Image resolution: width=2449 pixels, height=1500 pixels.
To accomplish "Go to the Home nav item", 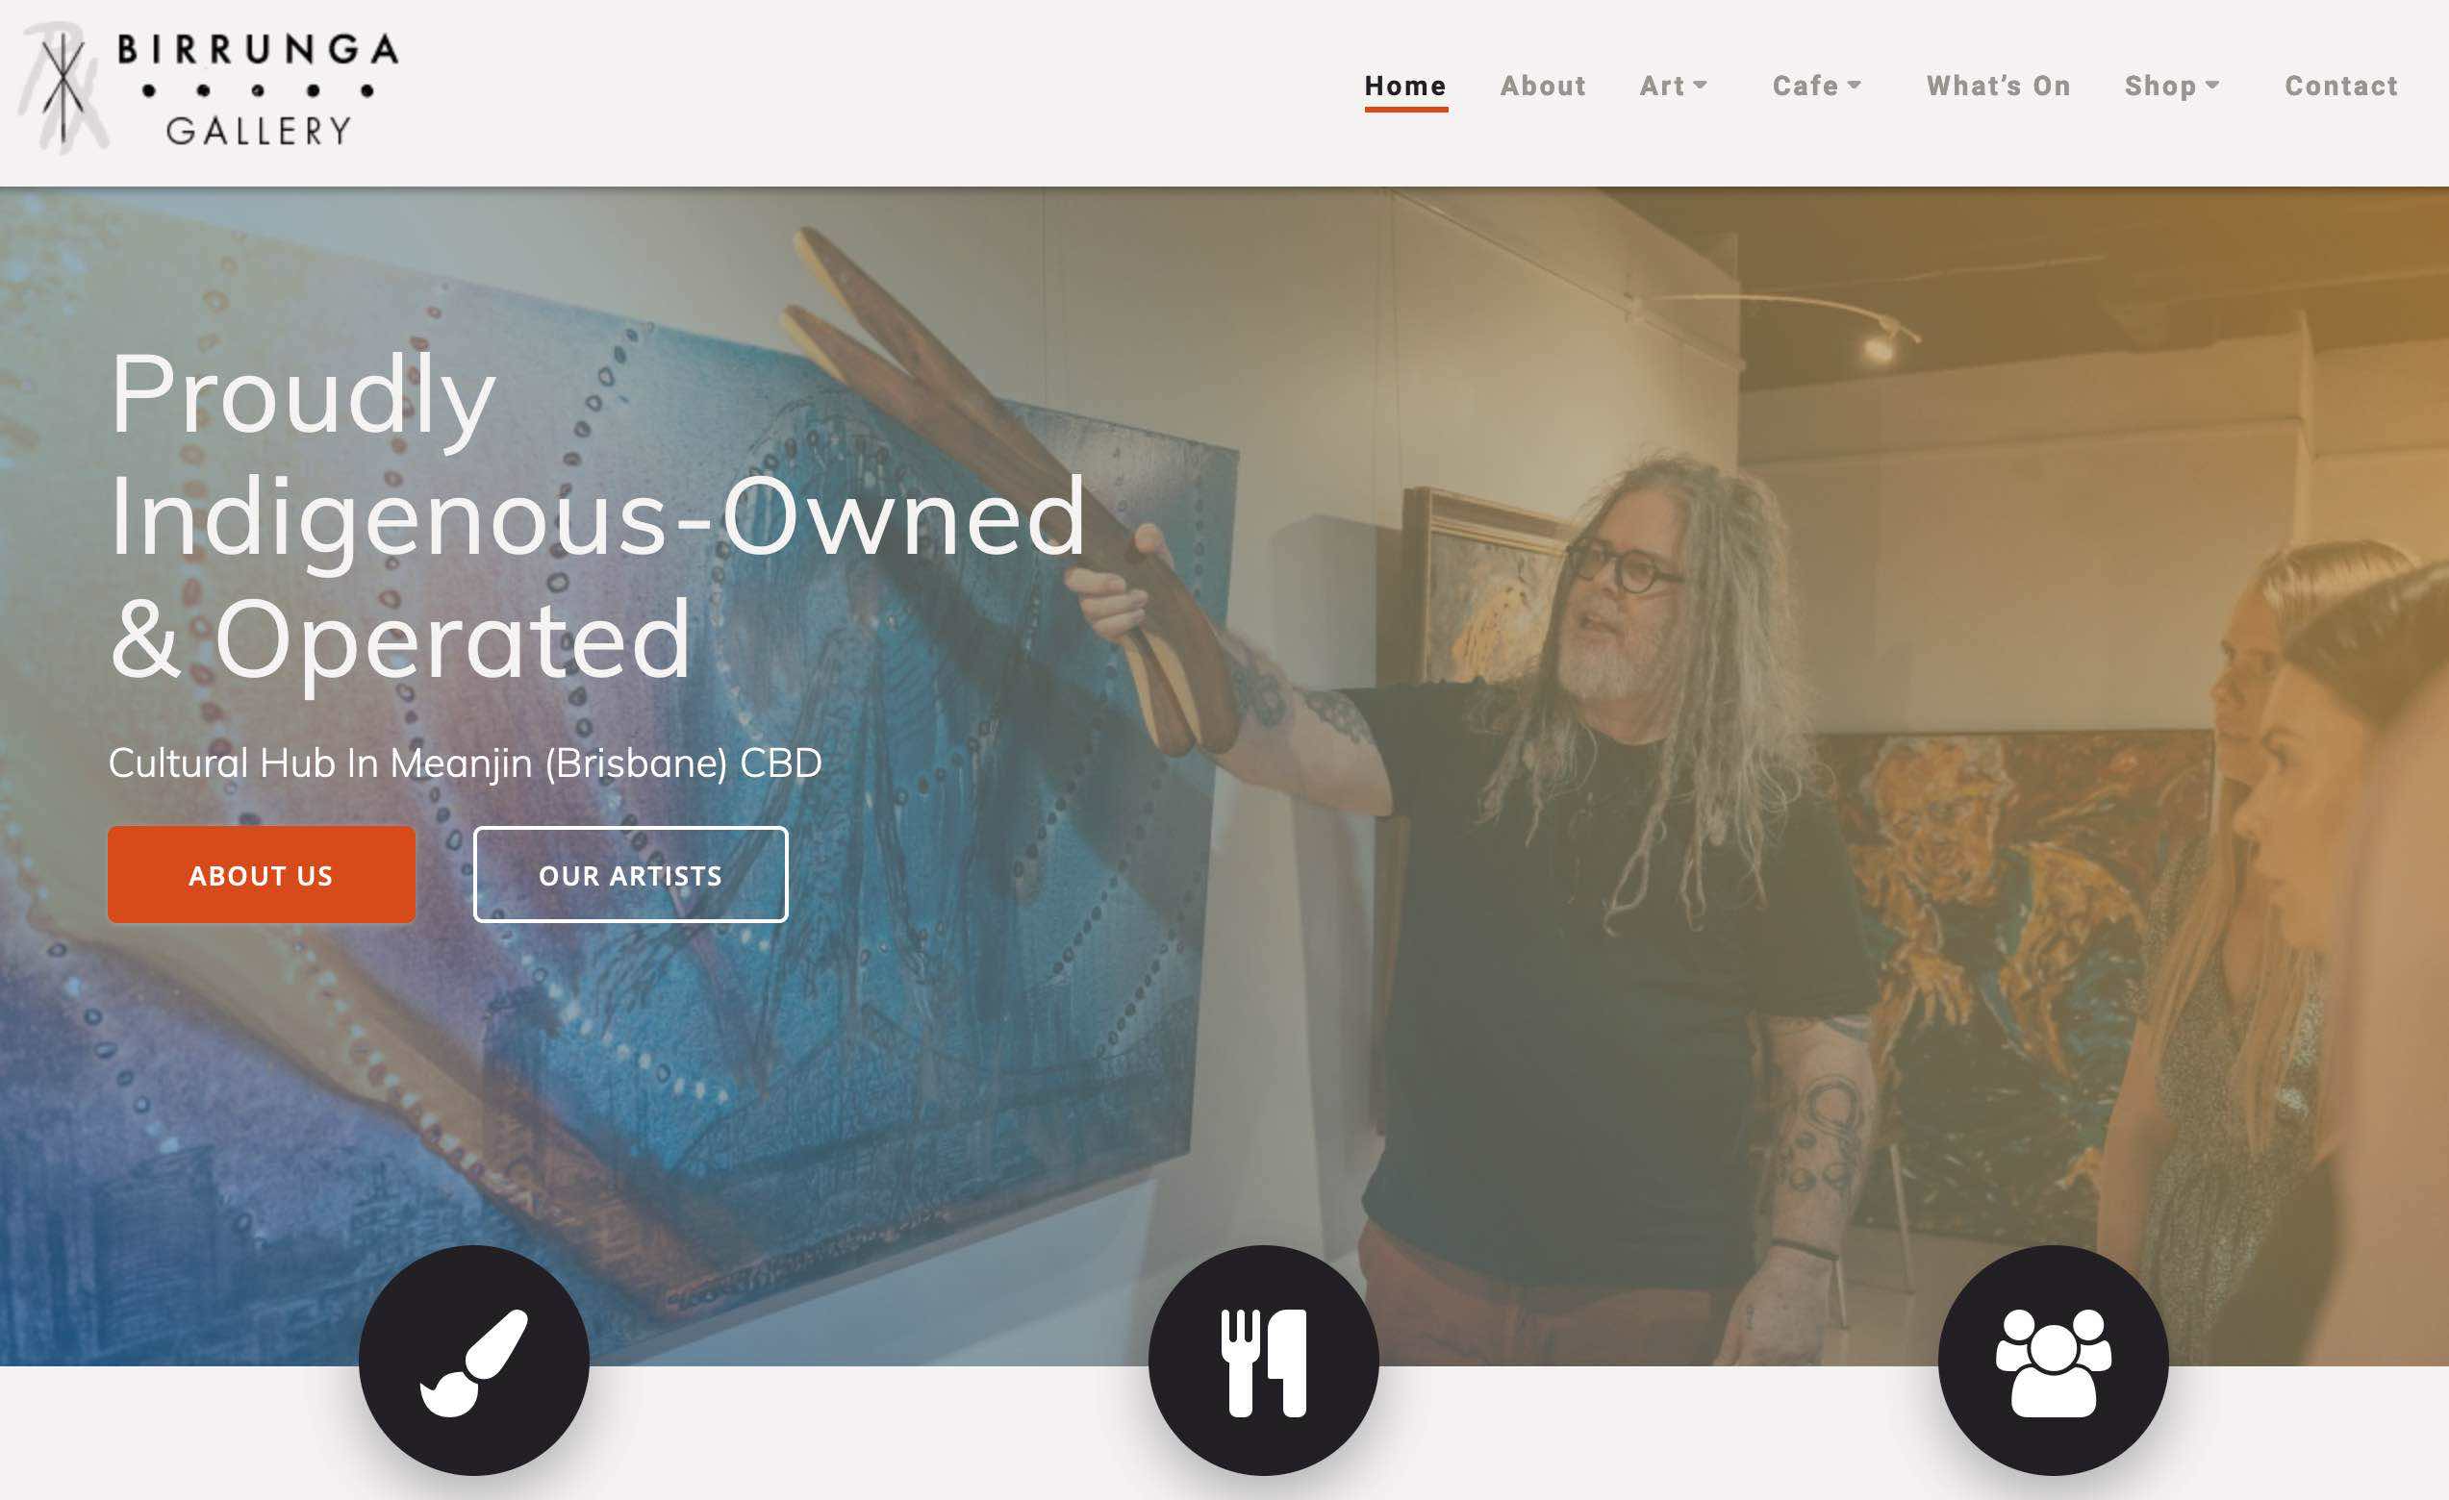I will [1405, 87].
